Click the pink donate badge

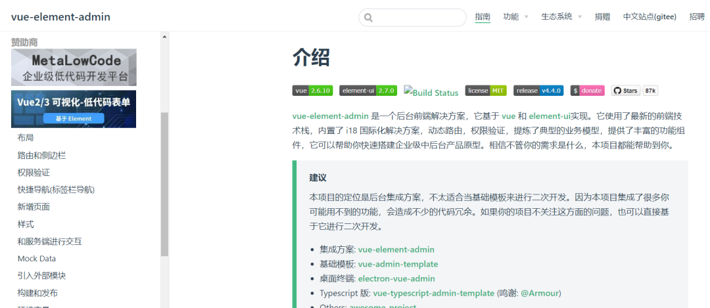[587, 91]
